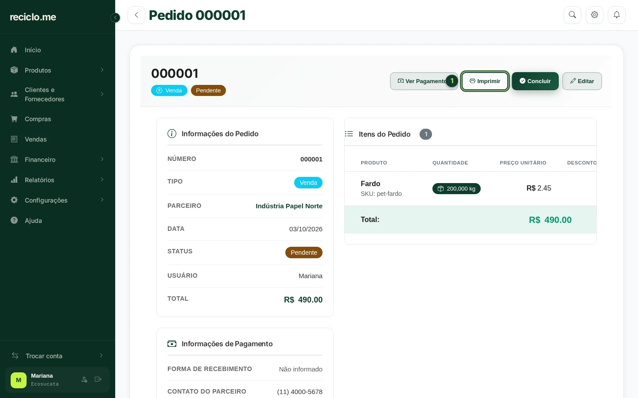638x398 pixels.
Task: Print the order with Imprimir
Action: coord(485,81)
